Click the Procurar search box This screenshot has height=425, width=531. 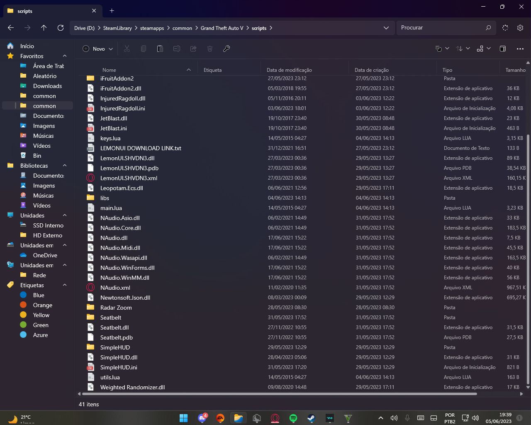click(446, 28)
